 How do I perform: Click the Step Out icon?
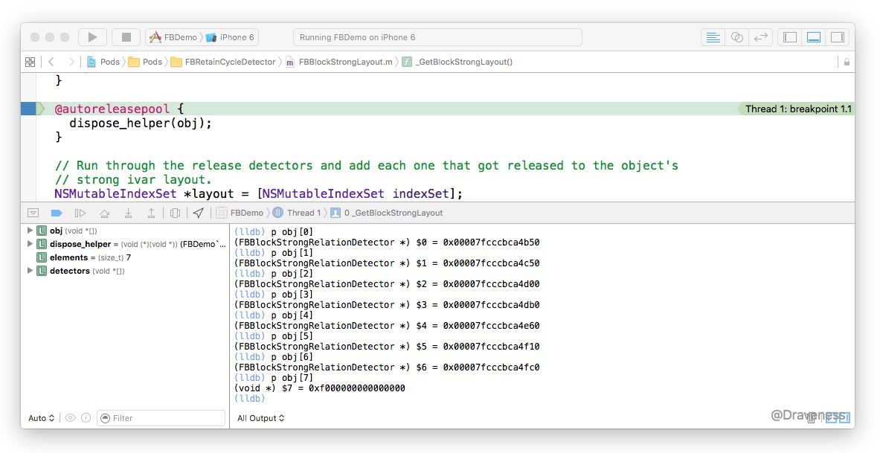click(151, 213)
